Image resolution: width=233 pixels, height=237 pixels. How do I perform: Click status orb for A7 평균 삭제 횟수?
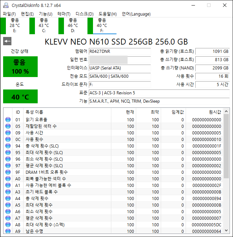point(8,218)
